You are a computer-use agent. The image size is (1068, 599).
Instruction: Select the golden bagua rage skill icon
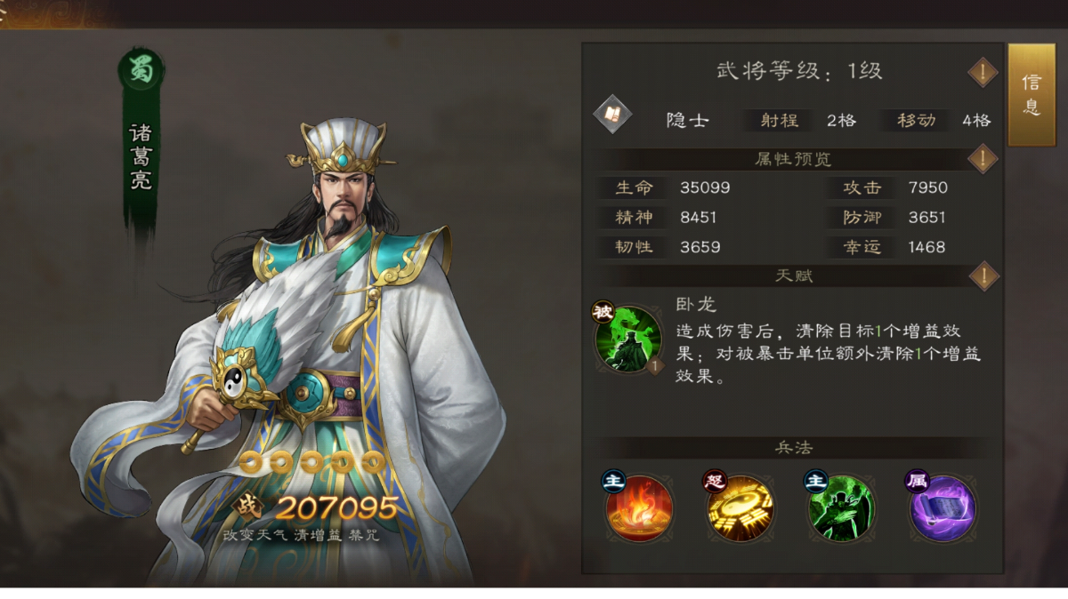[740, 507]
